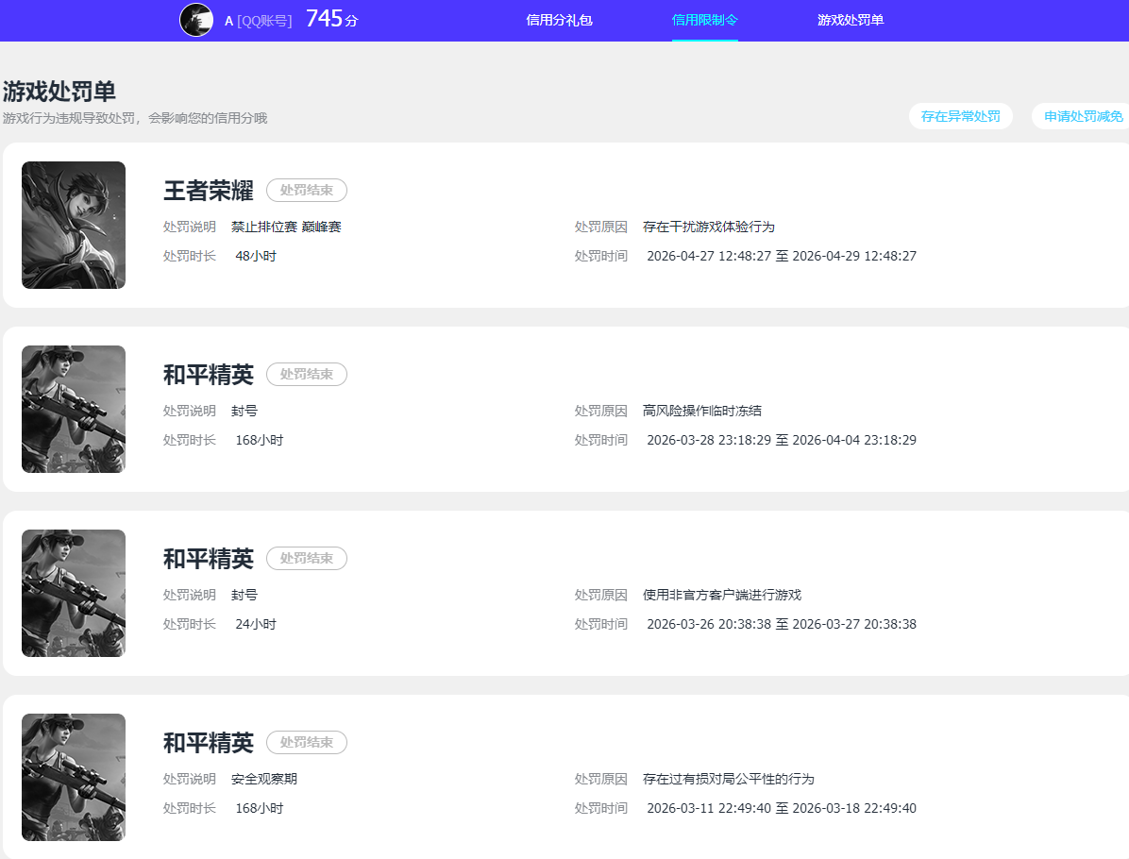
Task: Click account name A [QQ账号]
Action: pos(259,21)
